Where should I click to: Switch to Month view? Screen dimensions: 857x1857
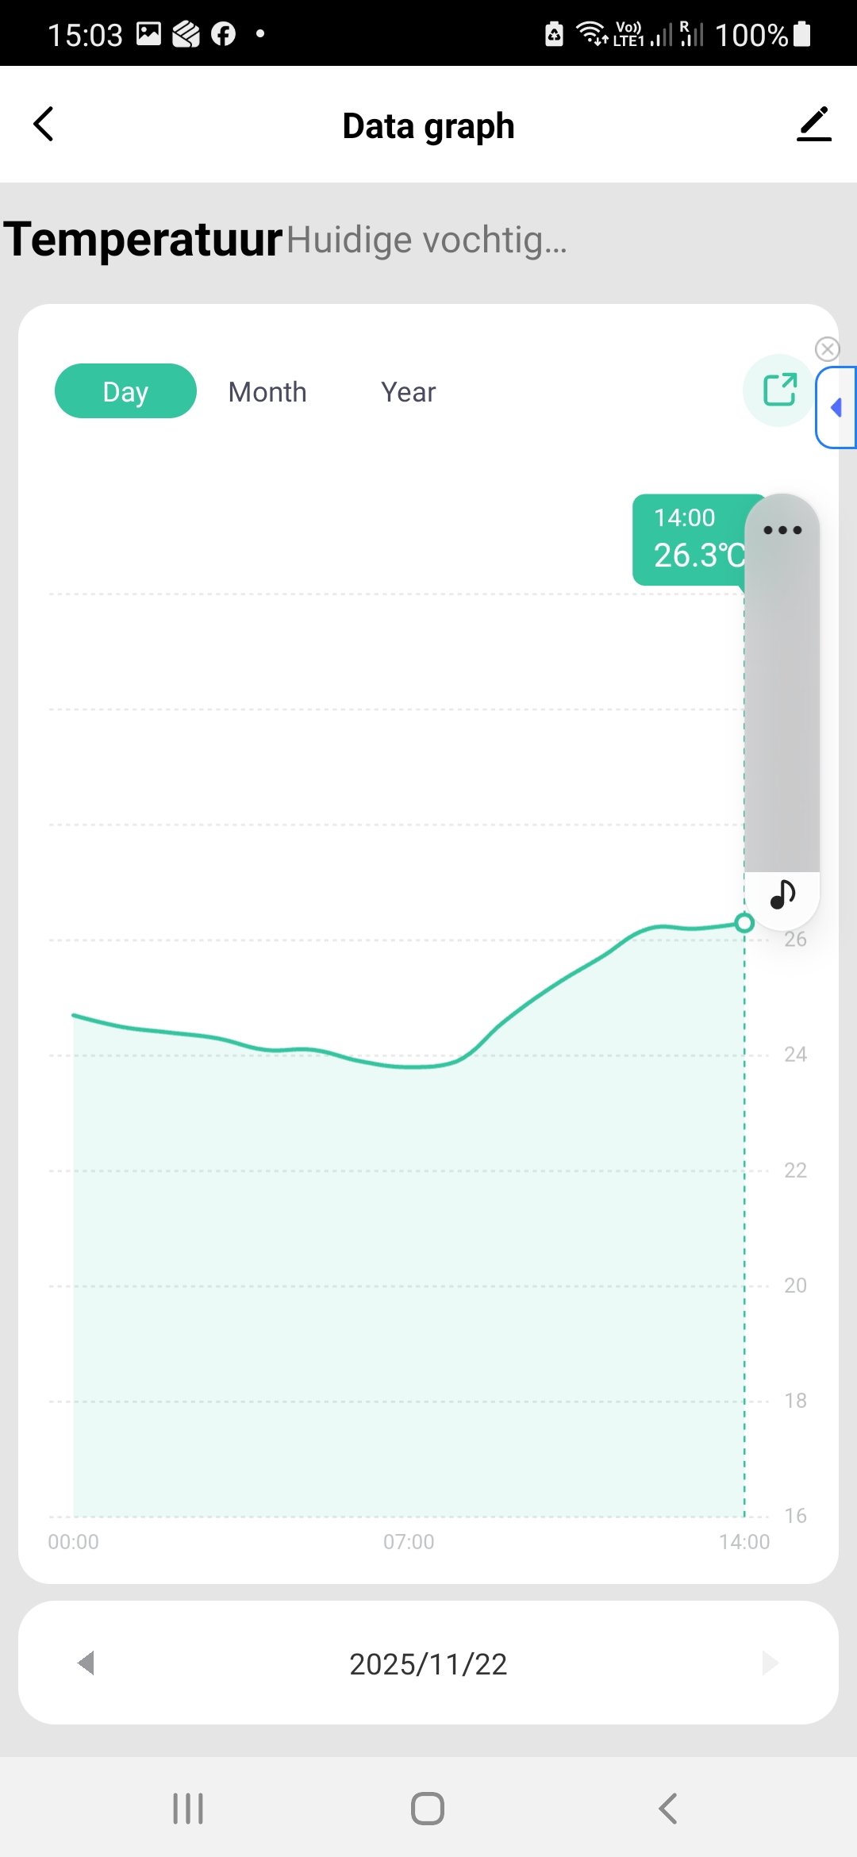click(267, 392)
